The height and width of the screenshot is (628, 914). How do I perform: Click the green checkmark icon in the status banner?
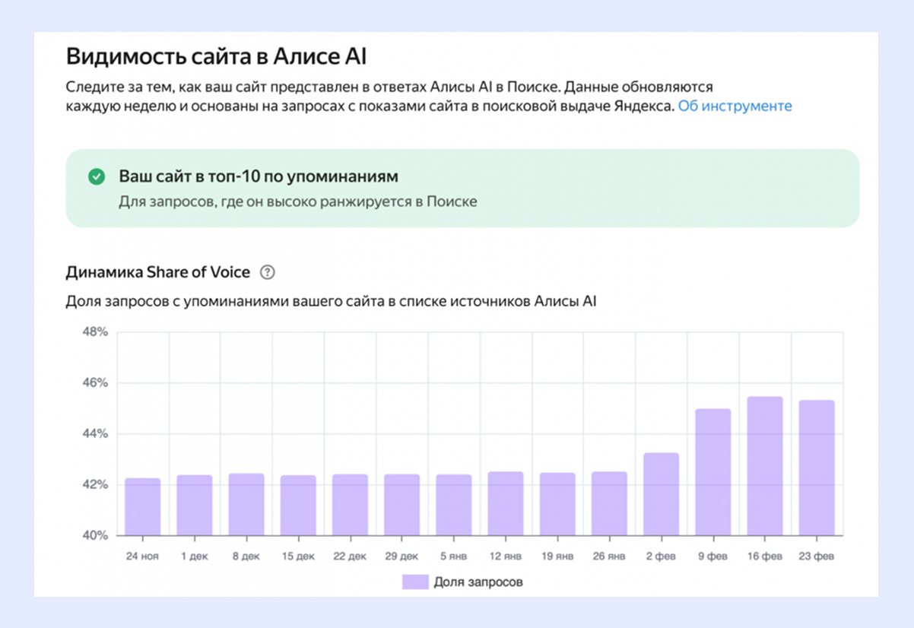(95, 176)
